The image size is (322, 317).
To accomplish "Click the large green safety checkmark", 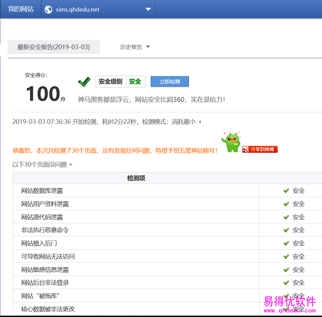I will 84,82.
